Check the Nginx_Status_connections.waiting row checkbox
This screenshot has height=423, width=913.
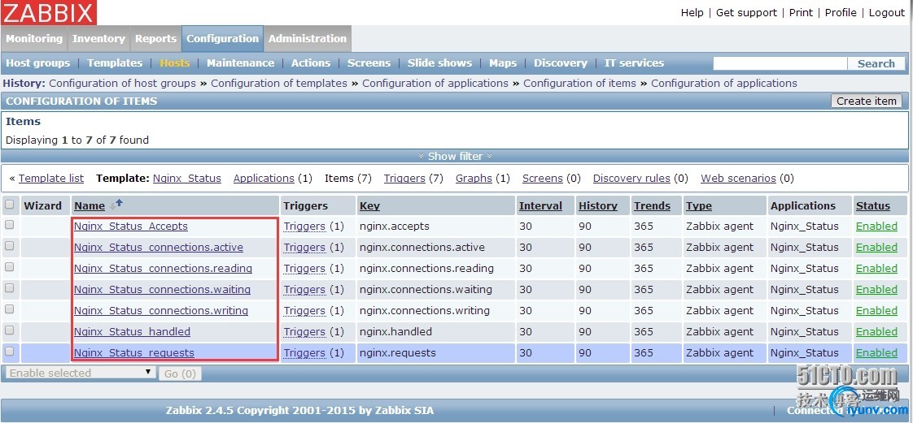pos(9,288)
